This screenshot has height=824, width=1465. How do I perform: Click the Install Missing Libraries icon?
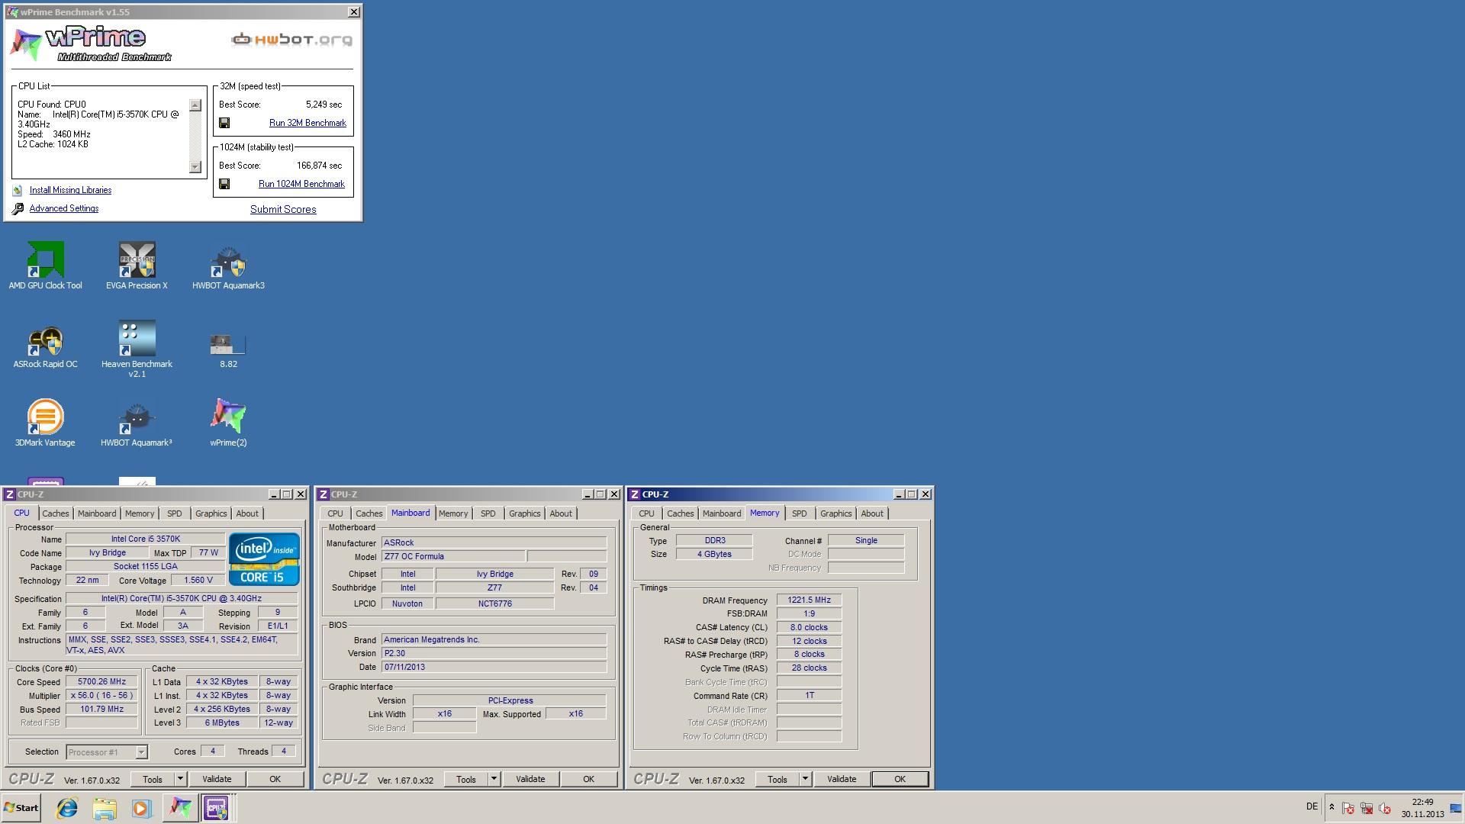click(18, 190)
